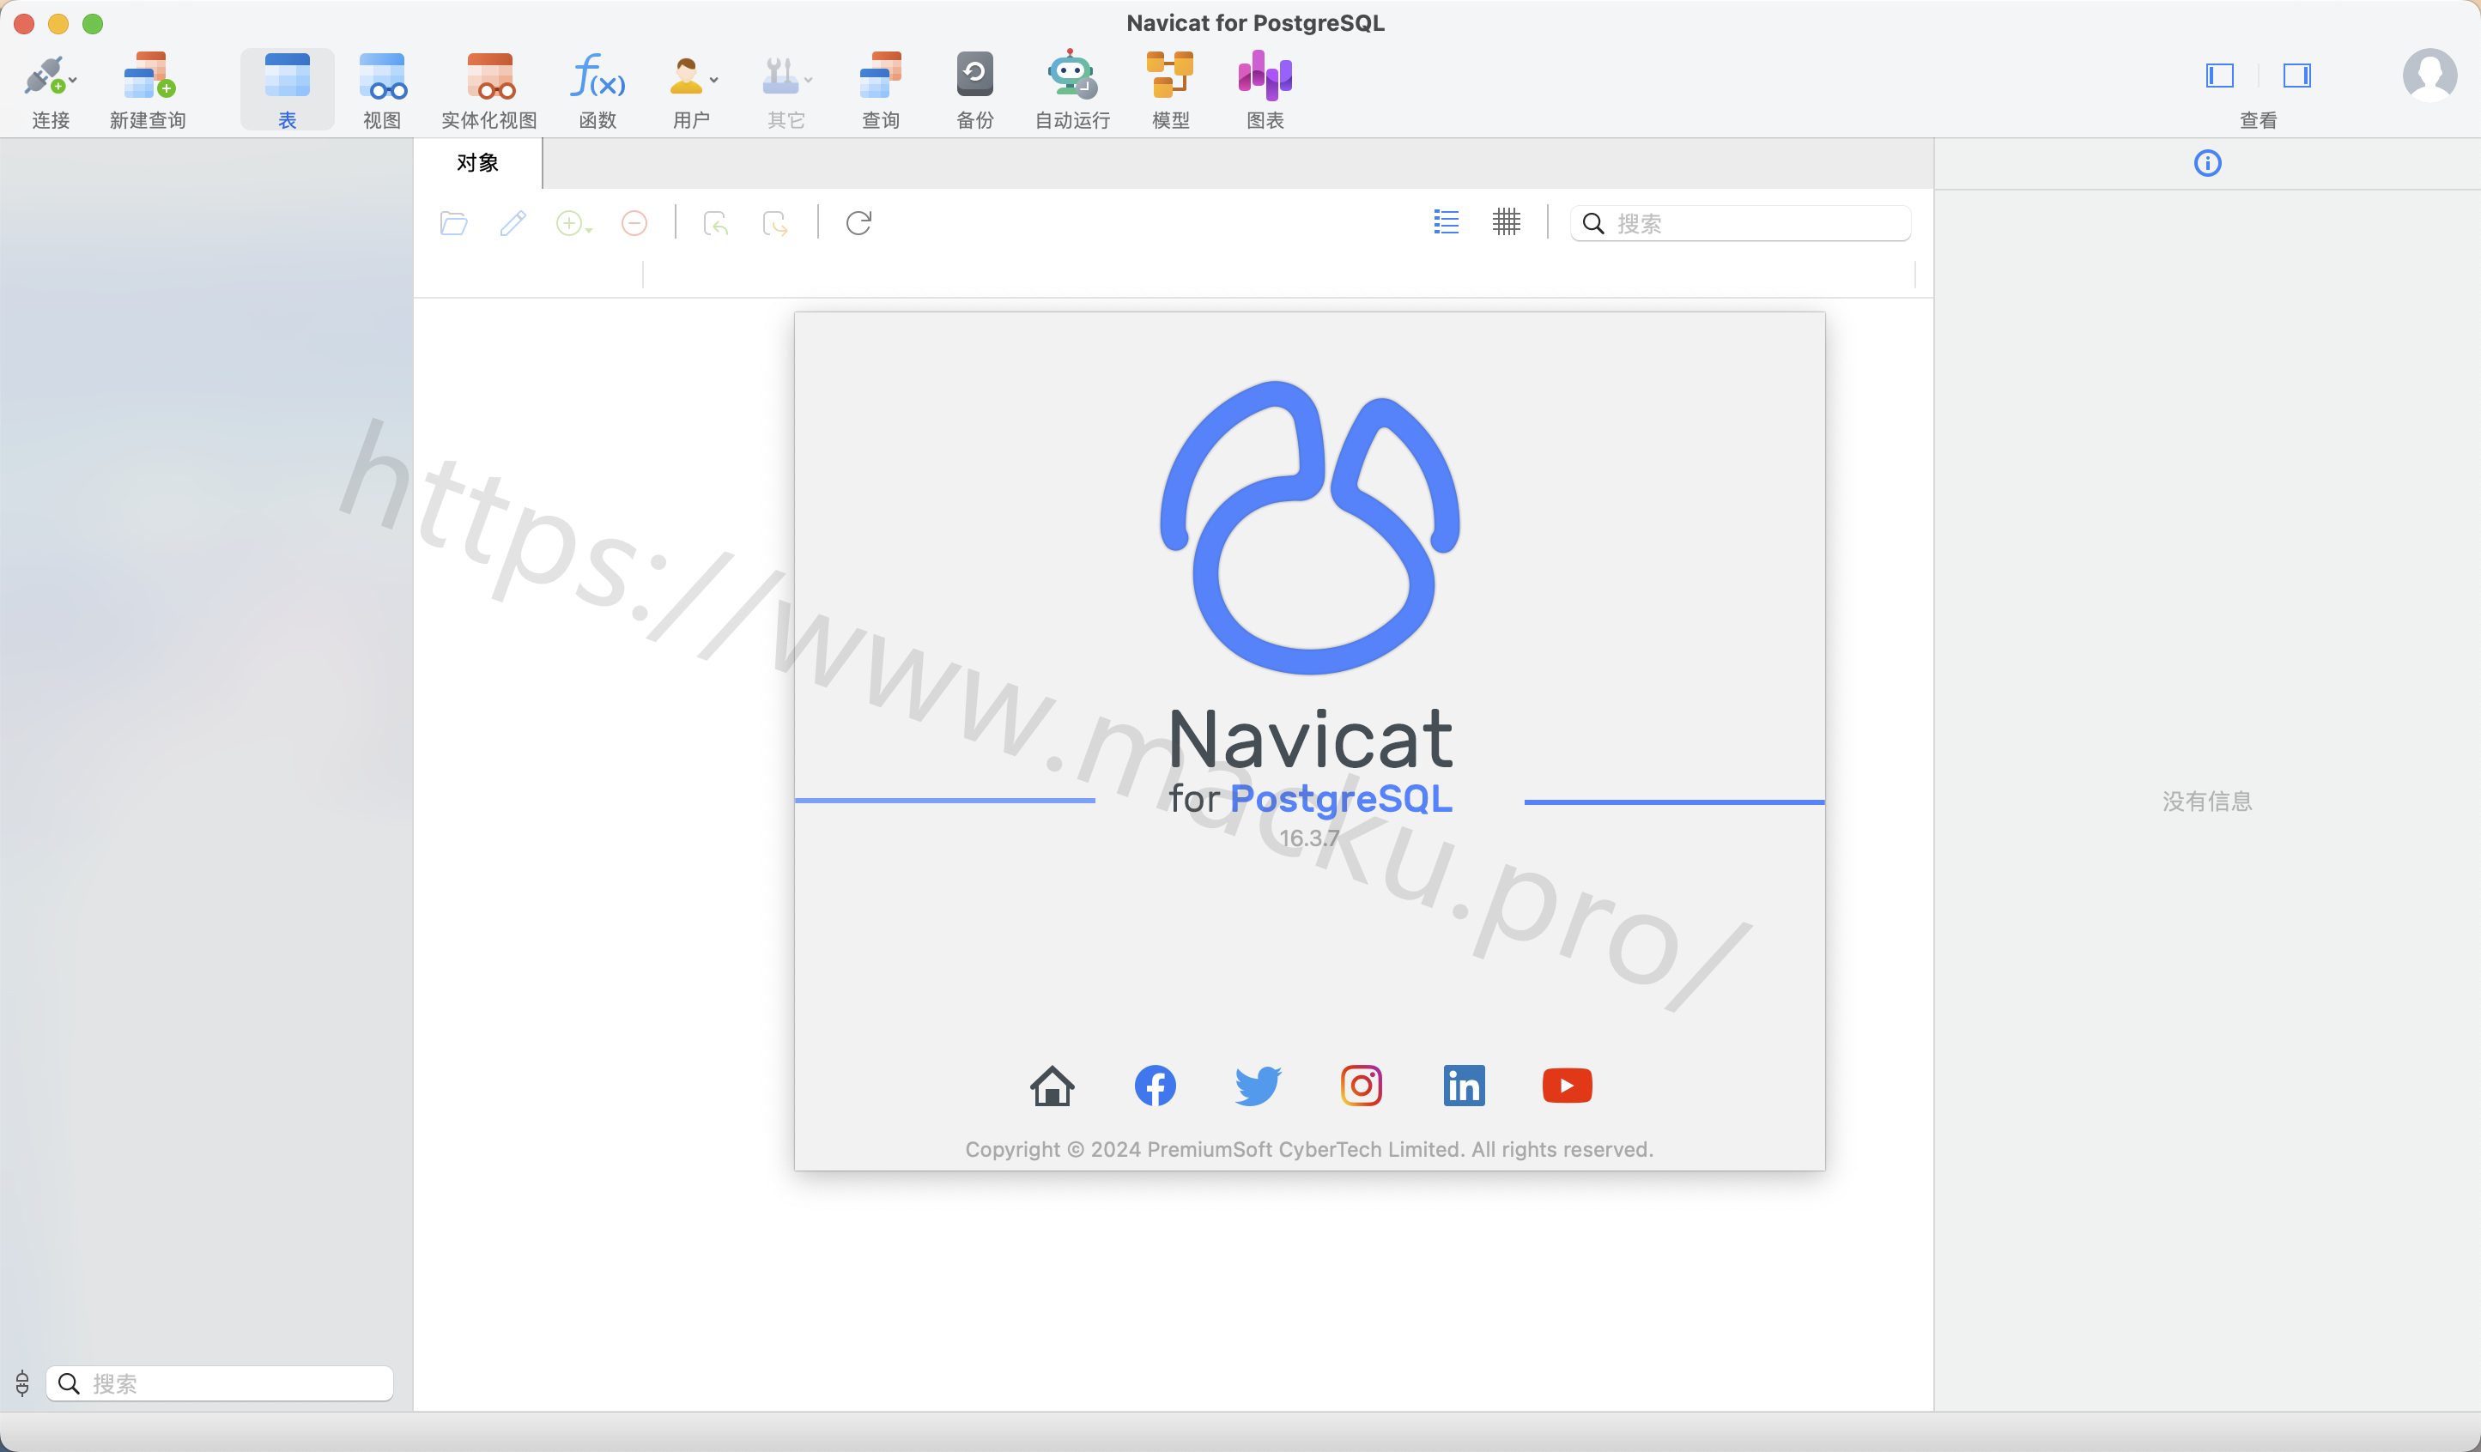Toggle the left navigation pane visibility

(x=2219, y=76)
